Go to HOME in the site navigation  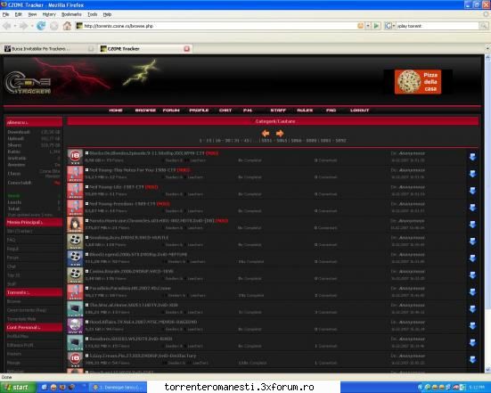pos(116,111)
